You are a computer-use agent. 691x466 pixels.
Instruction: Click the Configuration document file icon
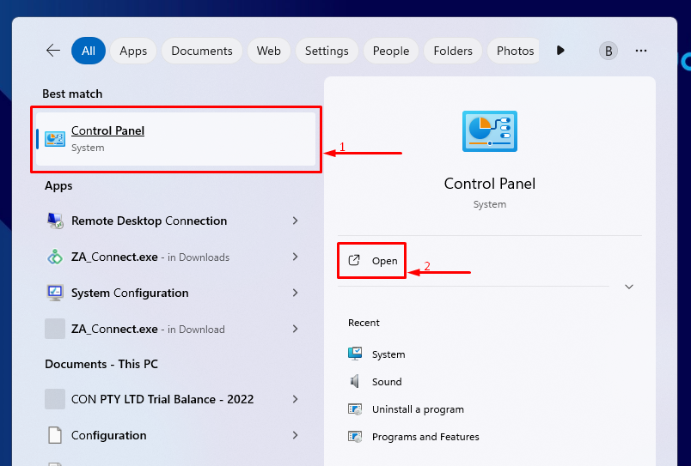tap(55, 435)
